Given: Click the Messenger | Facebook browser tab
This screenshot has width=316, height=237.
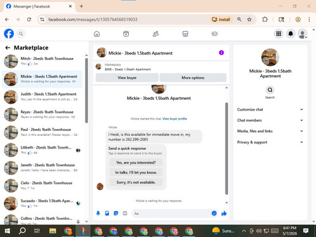Looking at the screenshot, I should coord(39,6).
